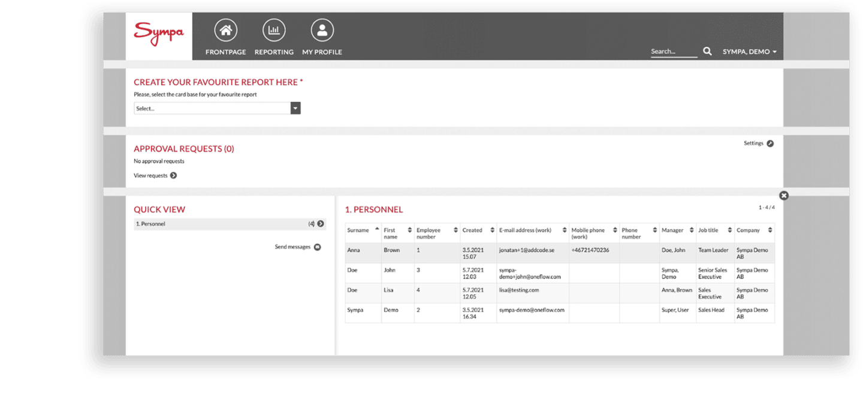This screenshot has width=863, height=397.
Task: Click the 1 - 4 / 4 record counter
Action: tap(767, 207)
